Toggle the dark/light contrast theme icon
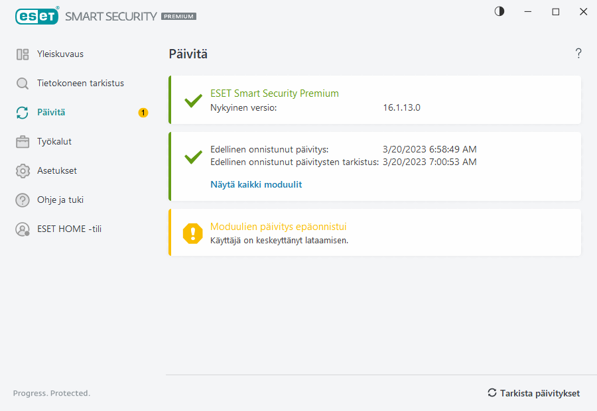This screenshot has width=597, height=411. (499, 11)
